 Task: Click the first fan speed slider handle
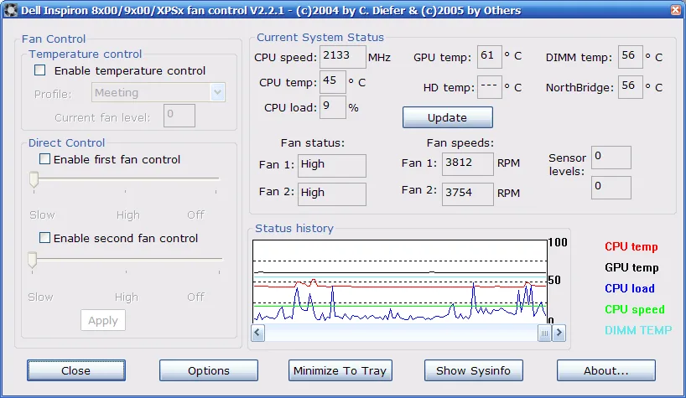(34, 178)
